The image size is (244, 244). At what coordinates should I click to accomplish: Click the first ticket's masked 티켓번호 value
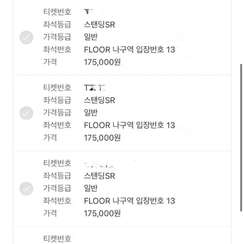89,11
